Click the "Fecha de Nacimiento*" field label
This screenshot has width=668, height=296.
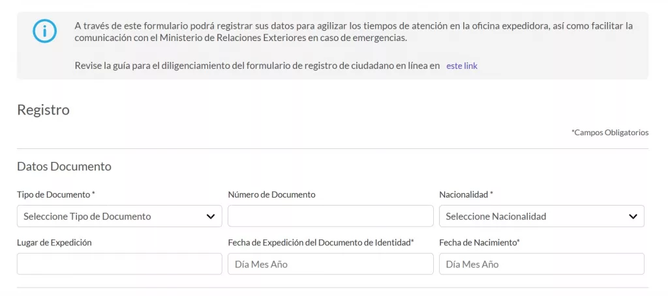click(x=479, y=243)
